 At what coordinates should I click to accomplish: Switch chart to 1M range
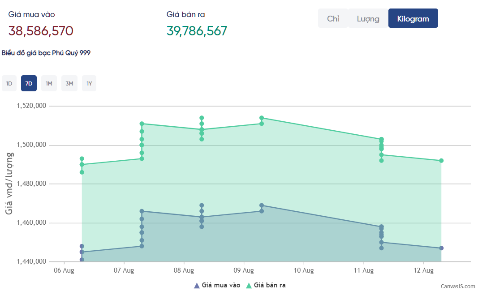(x=49, y=83)
